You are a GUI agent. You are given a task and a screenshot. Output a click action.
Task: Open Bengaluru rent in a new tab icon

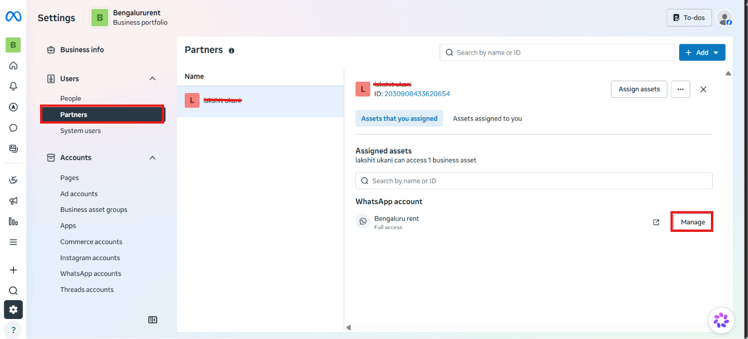coord(656,222)
